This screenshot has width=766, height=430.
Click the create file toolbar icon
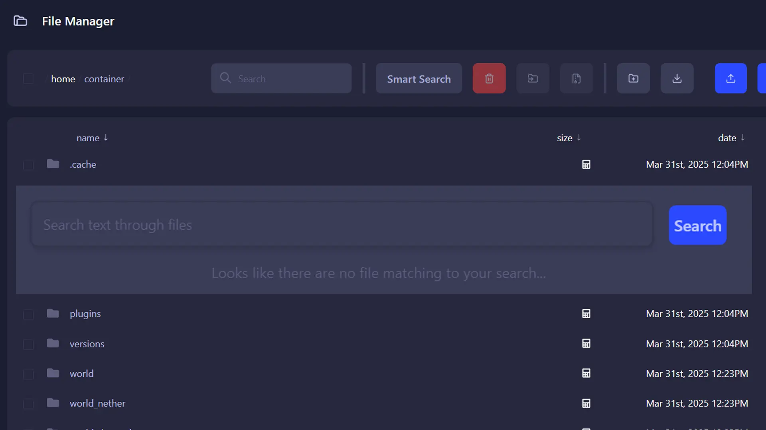pyautogui.click(x=576, y=78)
